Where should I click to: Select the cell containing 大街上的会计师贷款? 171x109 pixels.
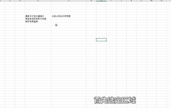(x=69, y=16)
